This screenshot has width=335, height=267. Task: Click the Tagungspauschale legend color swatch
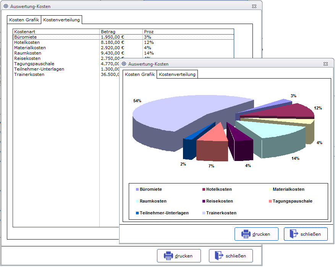point(270,201)
